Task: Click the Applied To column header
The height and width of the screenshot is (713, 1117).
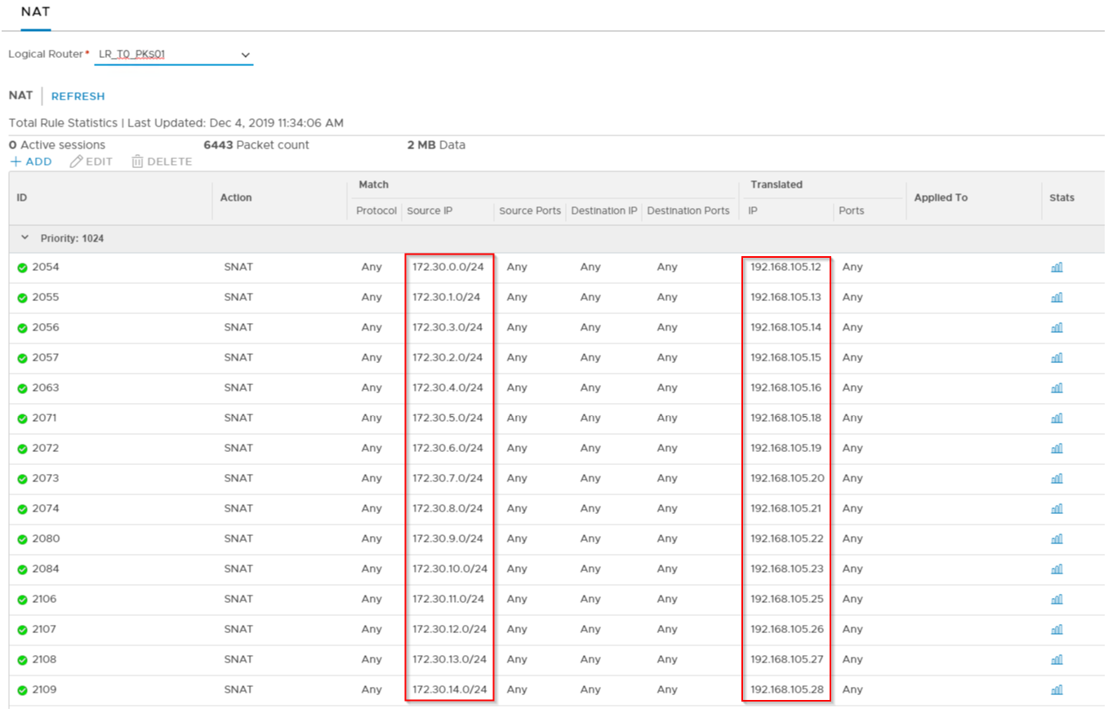Action: 941,197
